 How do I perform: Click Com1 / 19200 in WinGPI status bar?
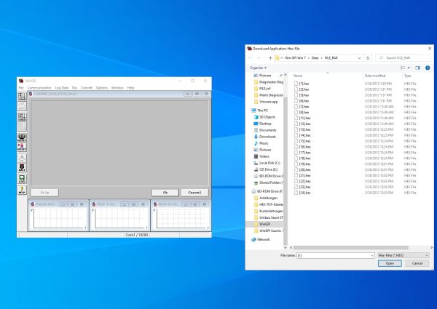(137, 235)
